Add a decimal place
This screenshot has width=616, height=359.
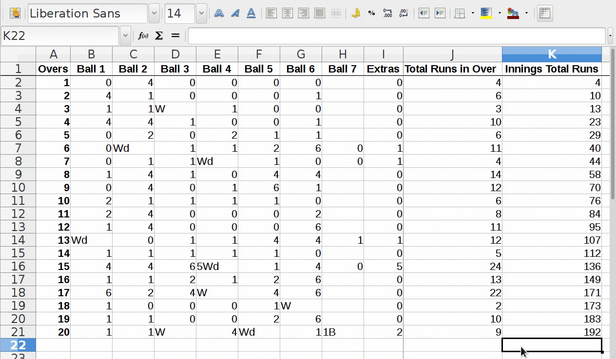click(x=388, y=14)
